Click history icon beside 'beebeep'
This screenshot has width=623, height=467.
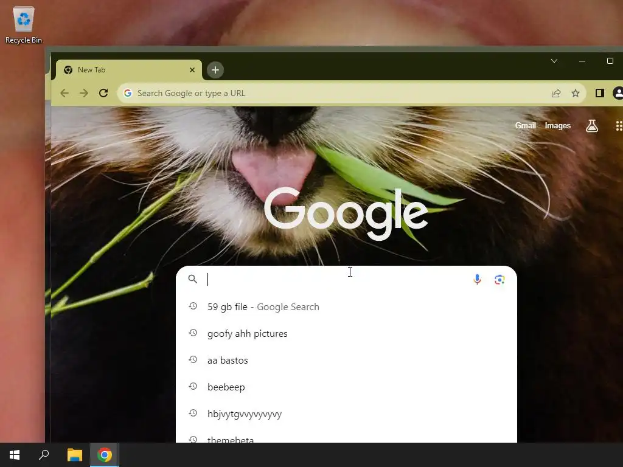tap(193, 386)
